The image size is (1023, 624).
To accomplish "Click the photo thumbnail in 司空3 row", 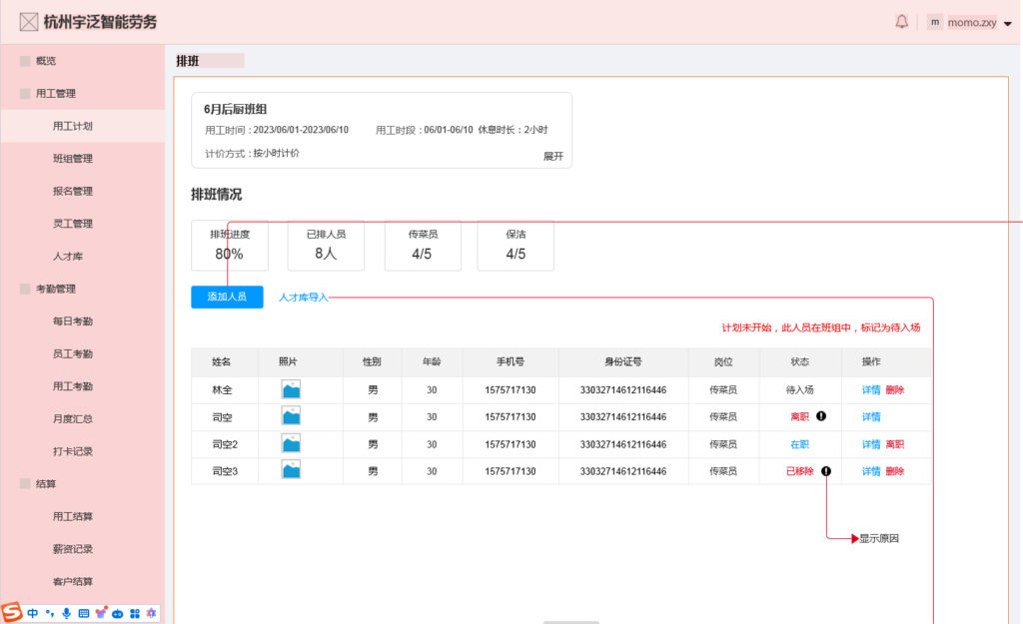I will click(x=291, y=469).
